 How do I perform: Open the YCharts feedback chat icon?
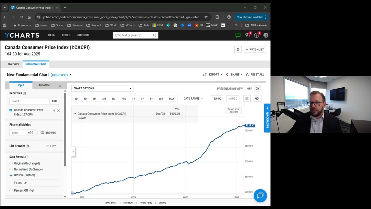pyautogui.click(x=238, y=35)
